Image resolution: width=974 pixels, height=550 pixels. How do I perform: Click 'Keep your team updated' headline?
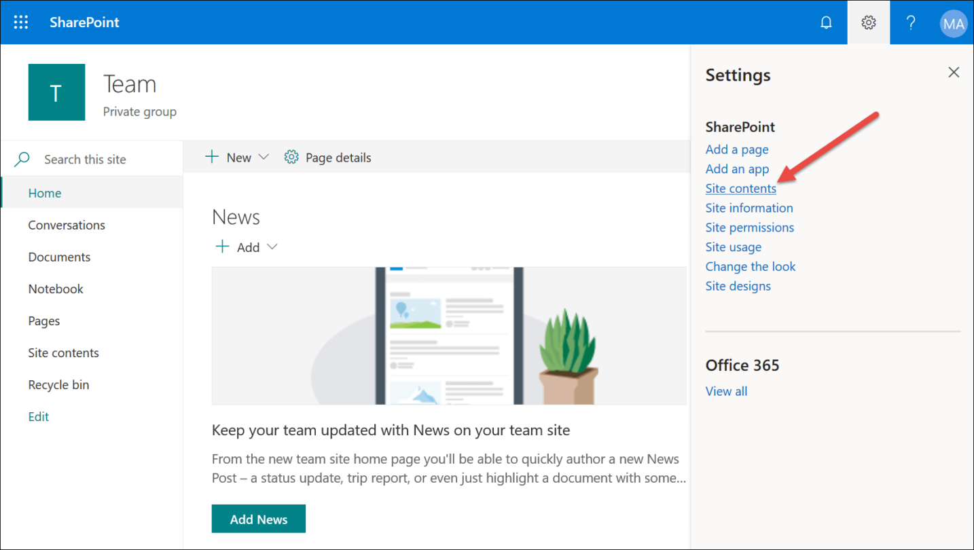[391, 430]
